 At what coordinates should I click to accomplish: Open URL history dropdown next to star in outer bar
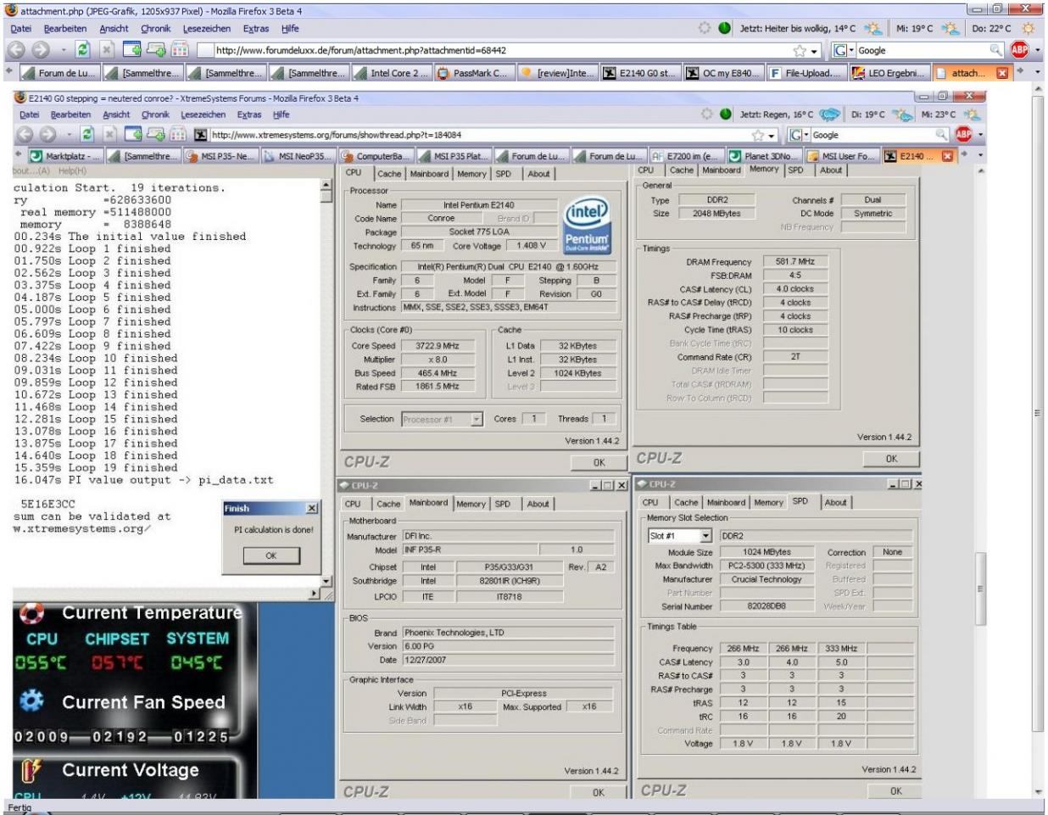[x=815, y=51]
